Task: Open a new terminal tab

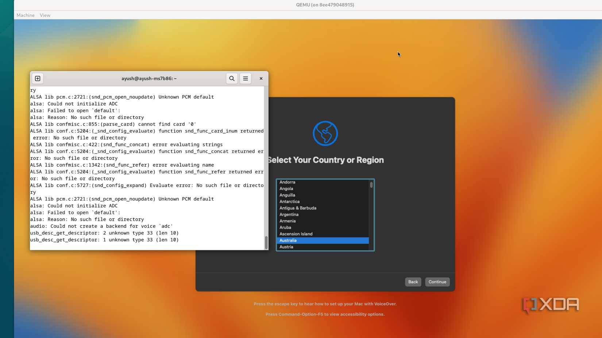Action: pyautogui.click(x=37, y=78)
